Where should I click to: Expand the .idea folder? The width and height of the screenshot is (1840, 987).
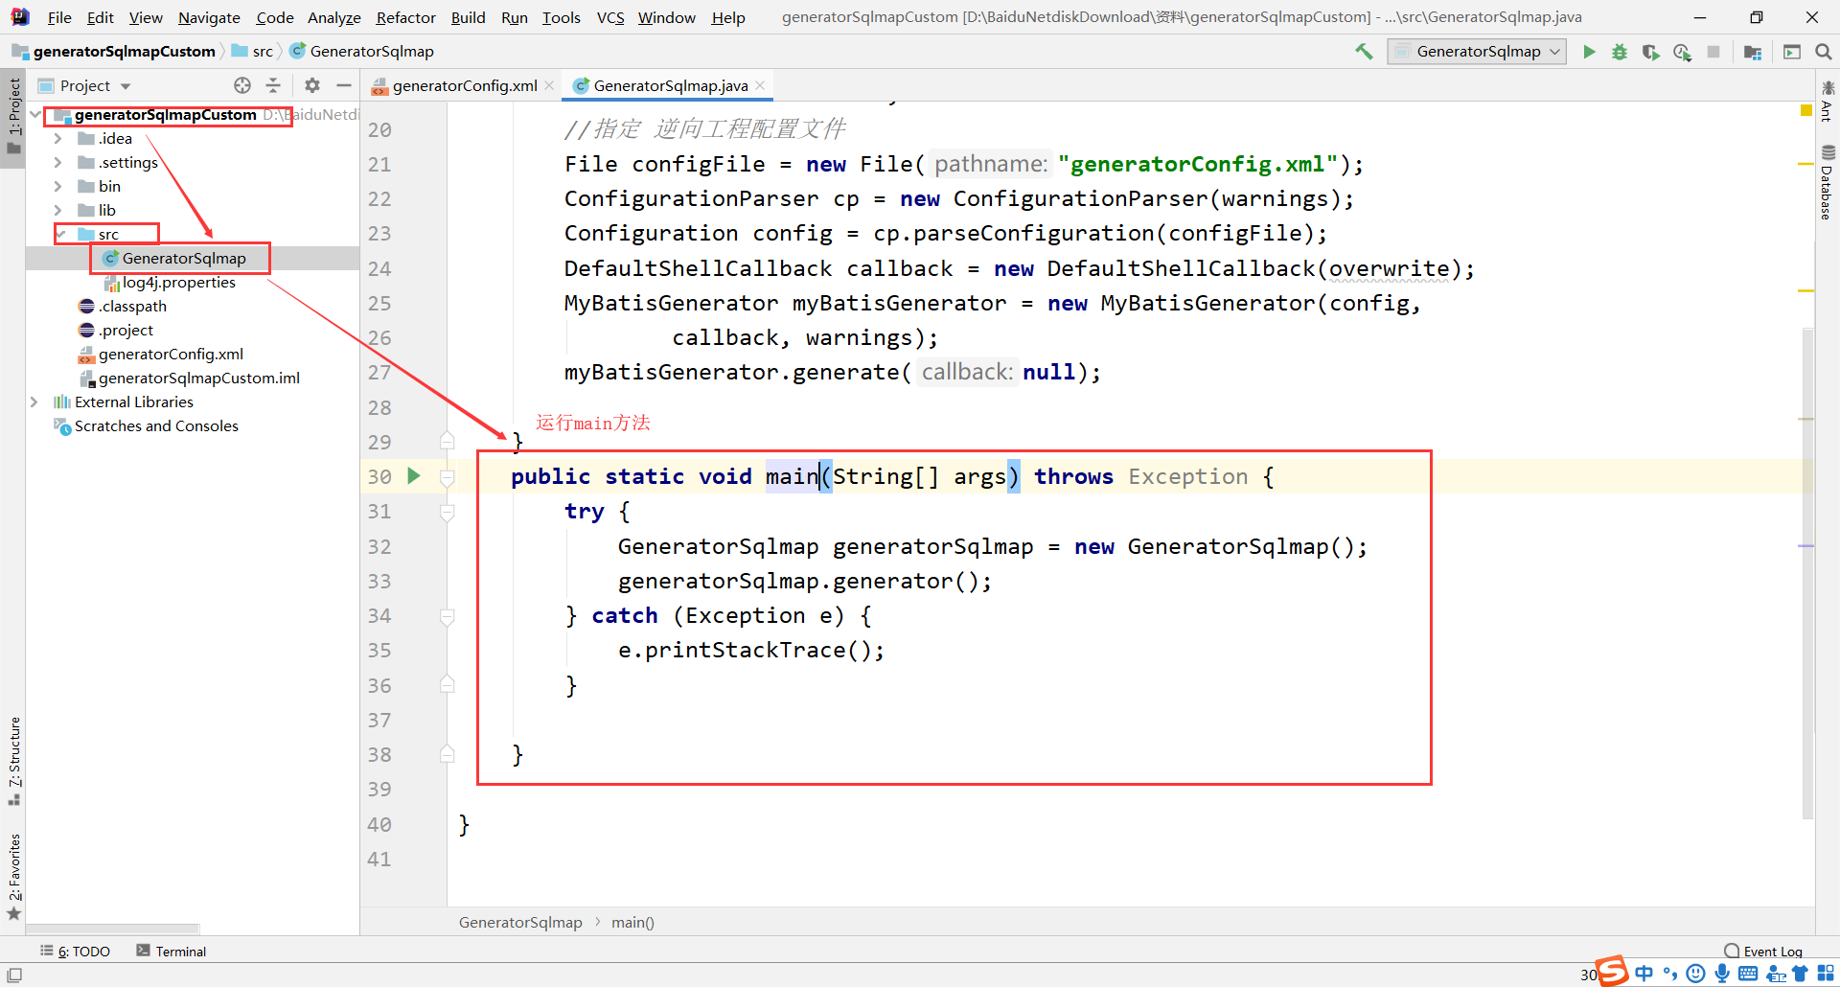tap(57, 138)
